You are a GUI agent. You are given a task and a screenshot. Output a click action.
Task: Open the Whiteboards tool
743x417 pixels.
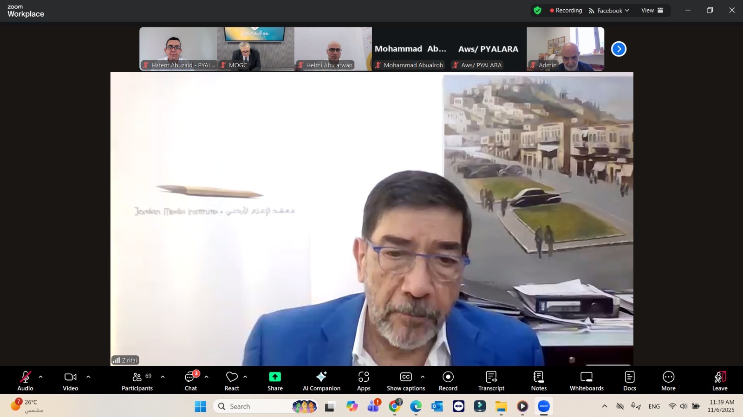(587, 381)
